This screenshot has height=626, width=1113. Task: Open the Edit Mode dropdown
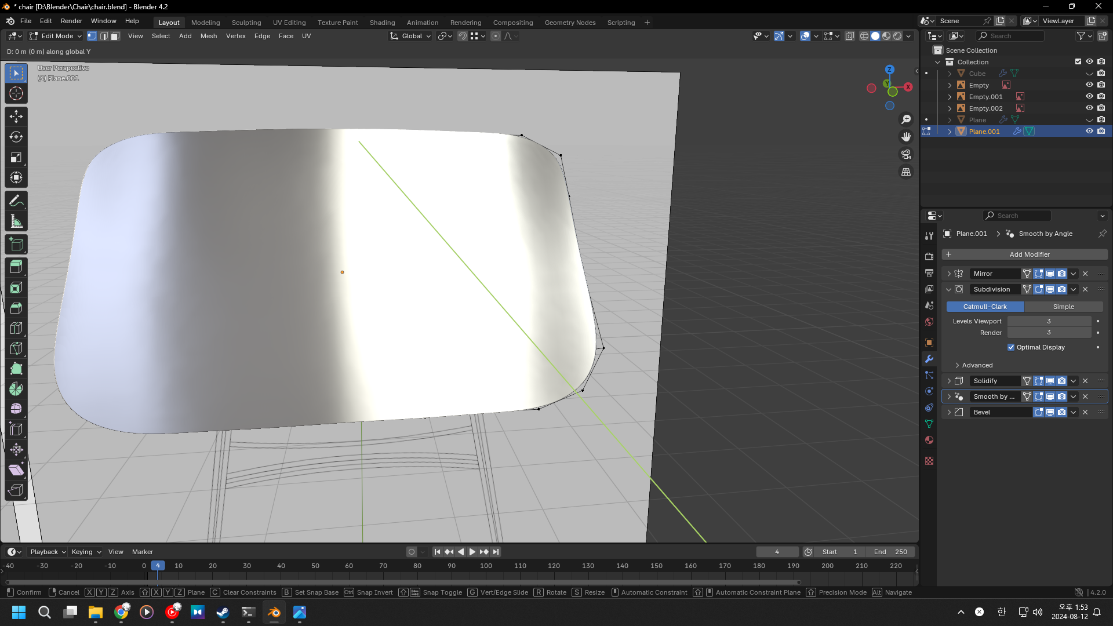[56, 36]
